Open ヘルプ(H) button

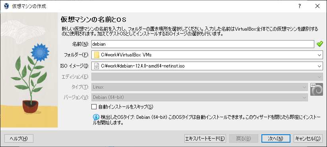[x=19, y=138]
